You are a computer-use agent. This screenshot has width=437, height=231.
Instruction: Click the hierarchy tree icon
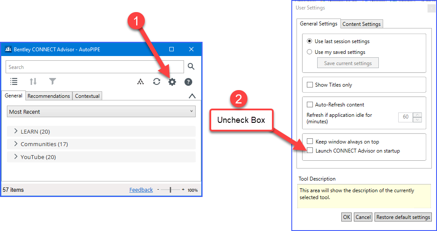140,82
